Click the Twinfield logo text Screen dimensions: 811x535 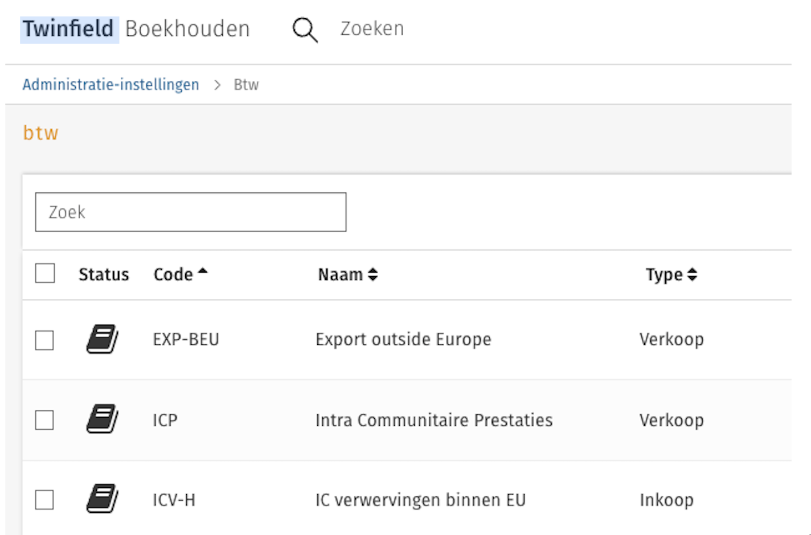68,29
